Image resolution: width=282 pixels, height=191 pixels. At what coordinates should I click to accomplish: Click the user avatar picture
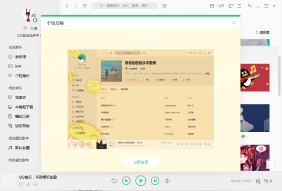pos(30,15)
